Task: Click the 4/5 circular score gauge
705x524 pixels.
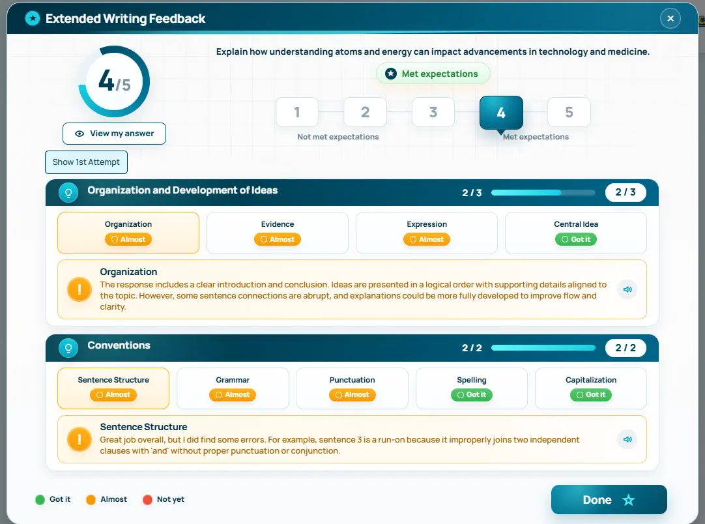Action: coord(114,81)
